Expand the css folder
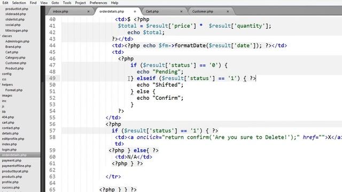342x192 pixels. (x=4, y=79)
